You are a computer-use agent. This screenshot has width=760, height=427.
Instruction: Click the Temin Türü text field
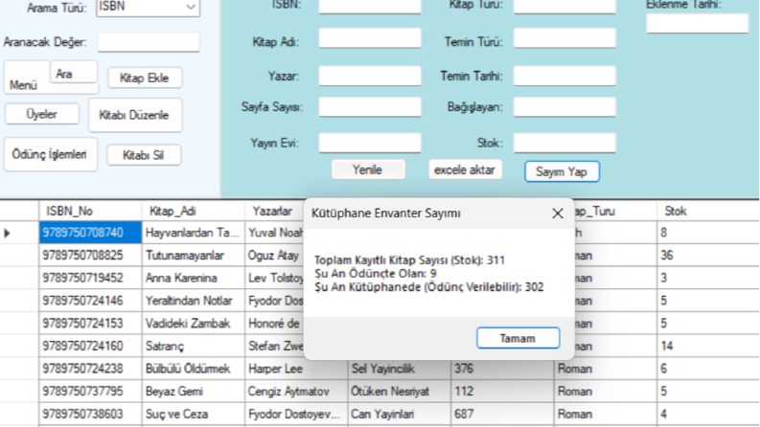click(564, 38)
